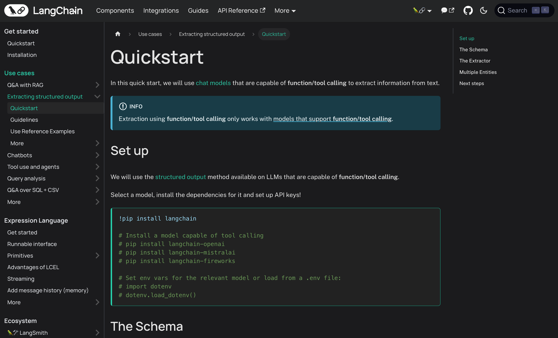Open the Integrations menu item
This screenshot has height=338, width=558.
click(161, 11)
